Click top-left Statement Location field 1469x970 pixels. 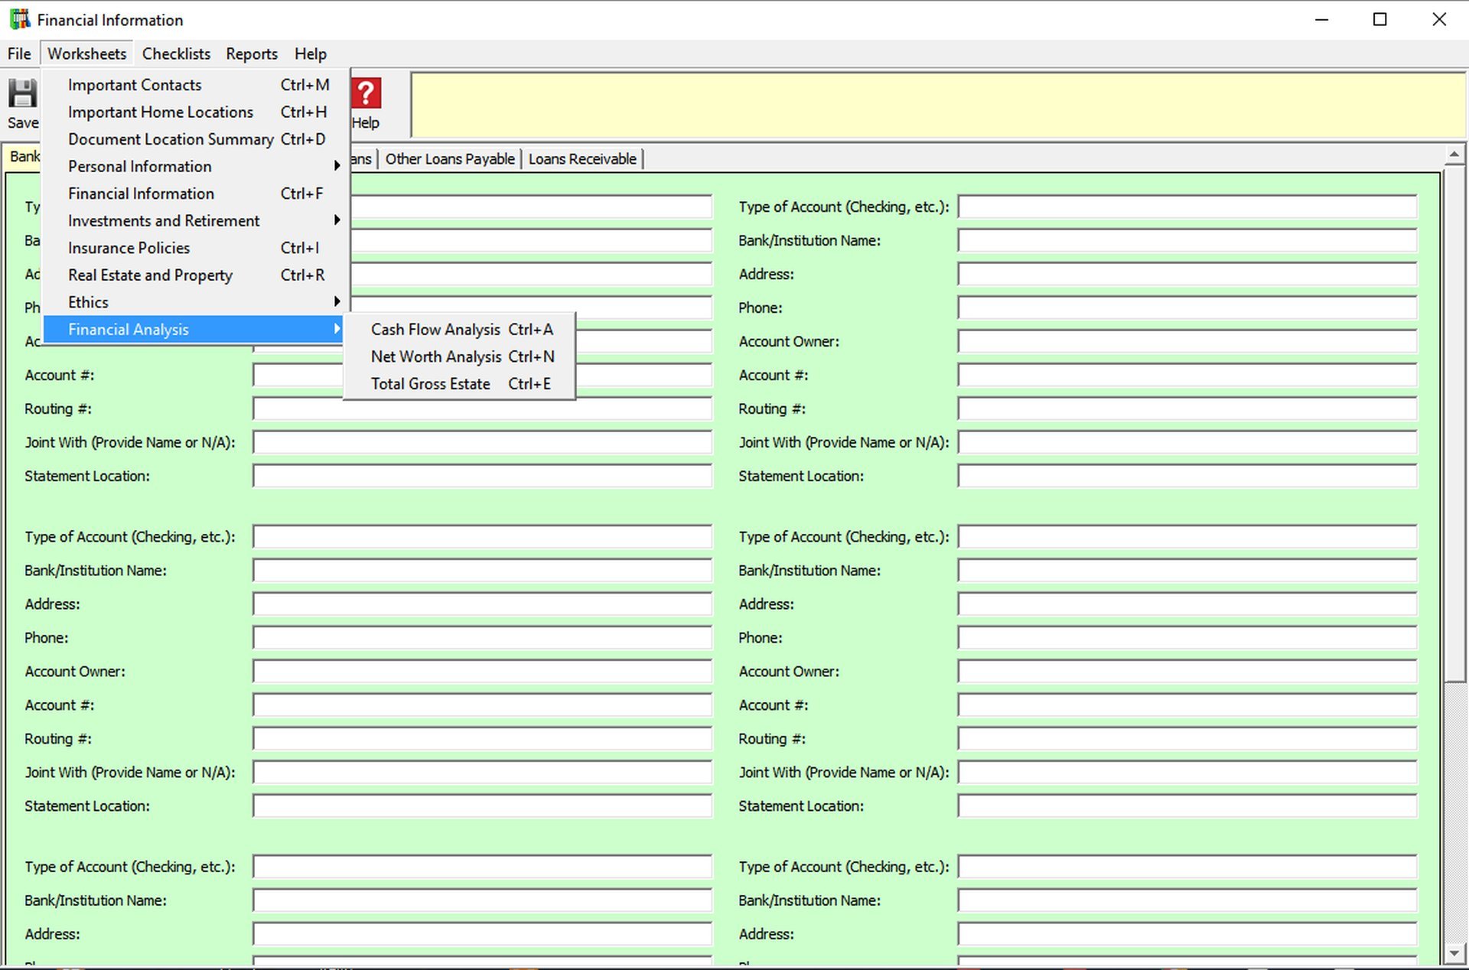pos(483,476)
